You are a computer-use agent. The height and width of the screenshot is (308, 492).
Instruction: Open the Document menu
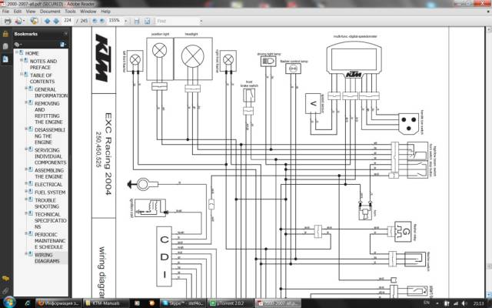pos(50,12)
